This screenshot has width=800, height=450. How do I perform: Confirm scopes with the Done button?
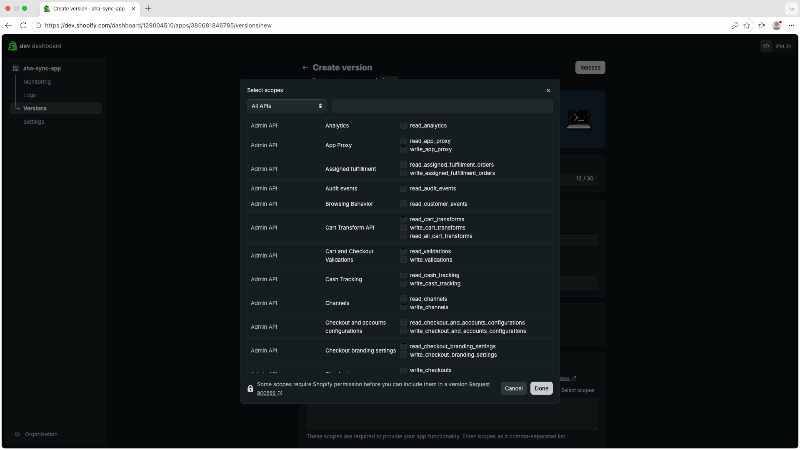point(542,388)
